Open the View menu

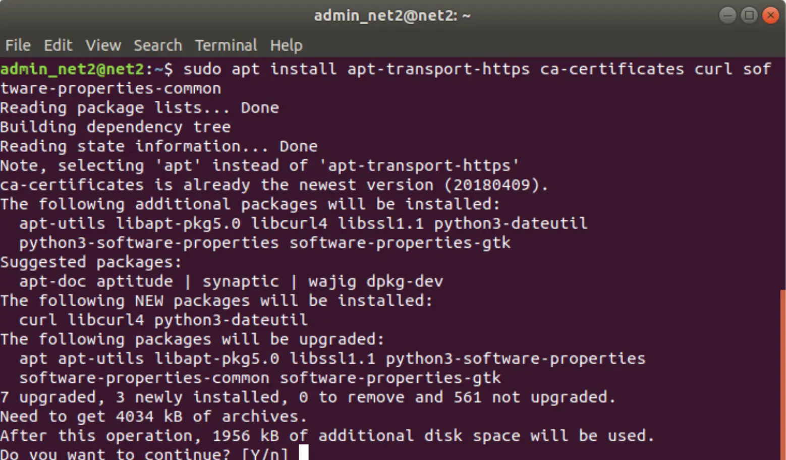coord(103,45)
